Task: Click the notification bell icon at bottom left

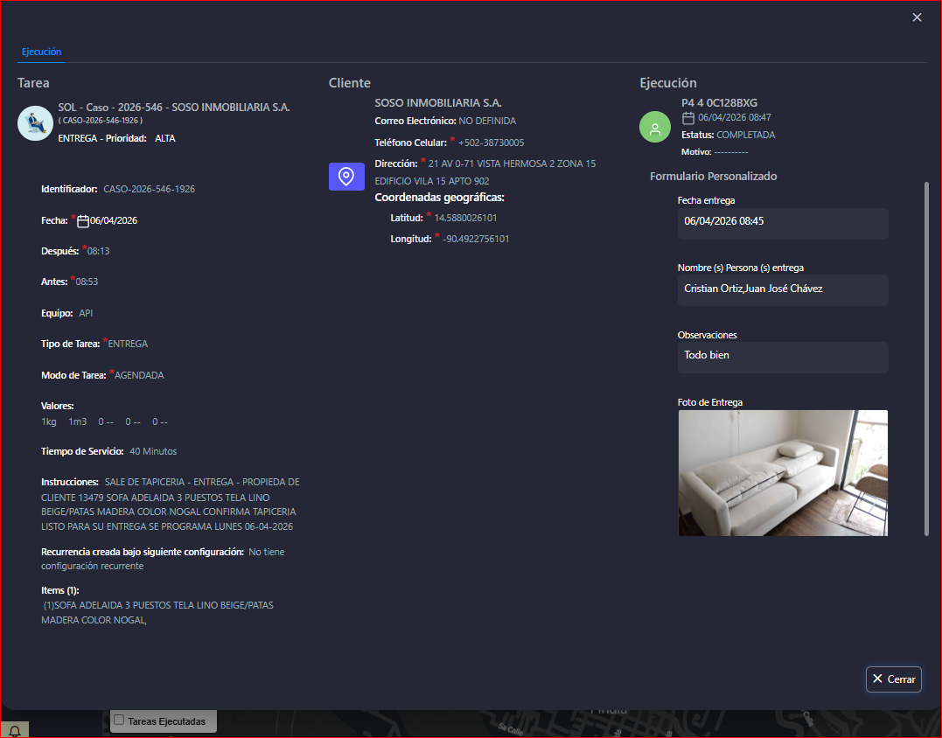Action: [x=15, y=731]
